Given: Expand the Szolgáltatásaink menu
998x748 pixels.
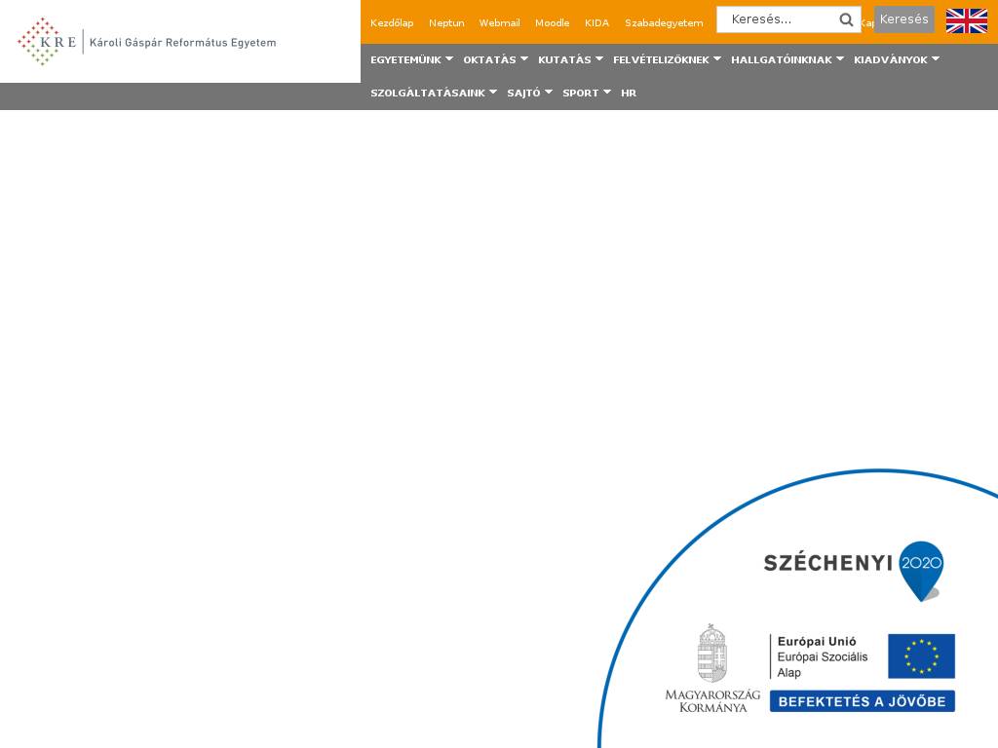Looking at the screenshot, I should point(433,93).
